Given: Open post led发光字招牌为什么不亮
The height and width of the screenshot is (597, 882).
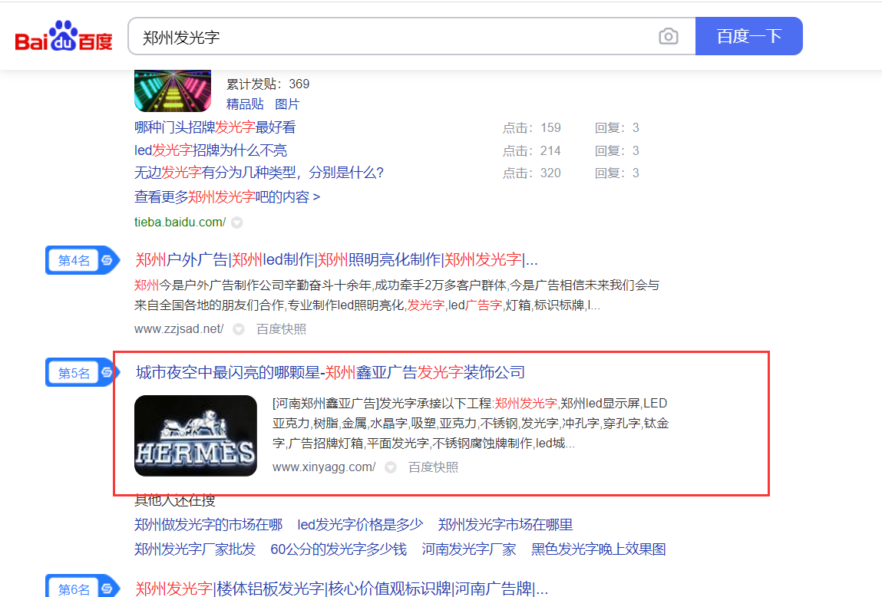Looking at the screenshot, I should [210, 150].
